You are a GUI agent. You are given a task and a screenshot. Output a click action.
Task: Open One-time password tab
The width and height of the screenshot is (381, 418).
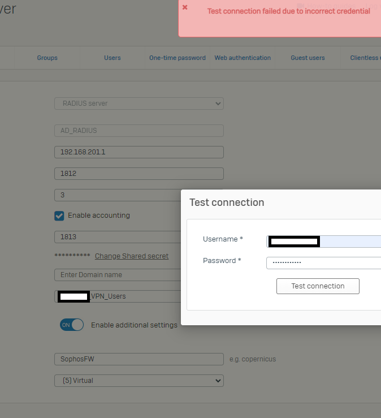click(x=177, y=58)
